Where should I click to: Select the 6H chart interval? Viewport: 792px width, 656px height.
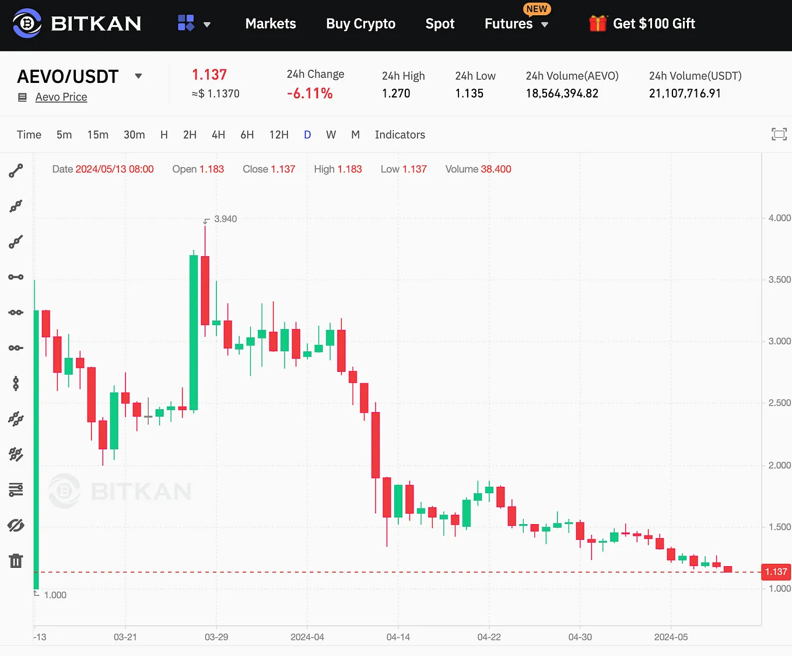pos(247,135)
